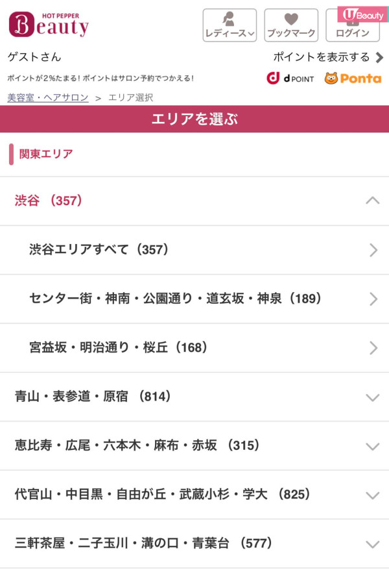Click arrow next to ポイントを表示する
Viewport: 389px width, 570px height.
(380, 57)
